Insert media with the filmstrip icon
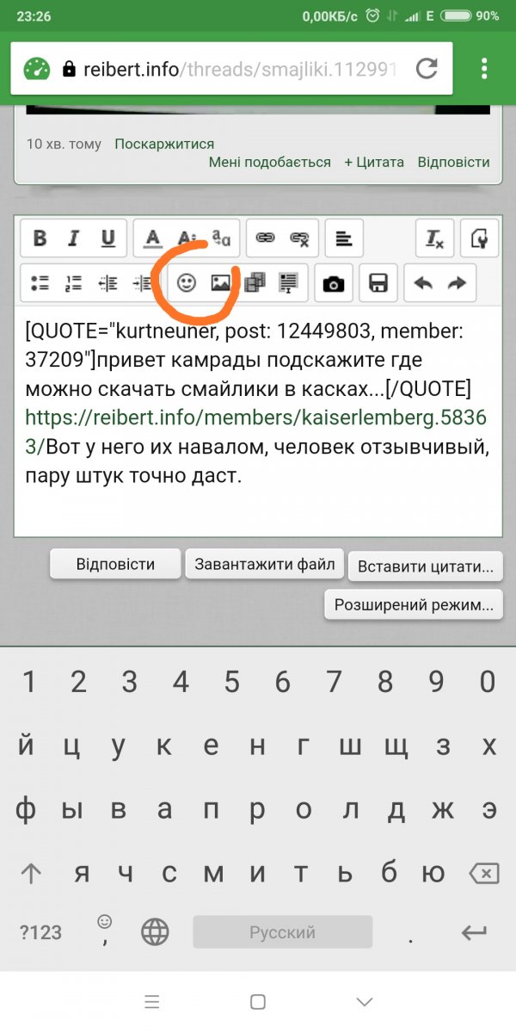This screenshot has height=1033, width=516. coord(255,283)
